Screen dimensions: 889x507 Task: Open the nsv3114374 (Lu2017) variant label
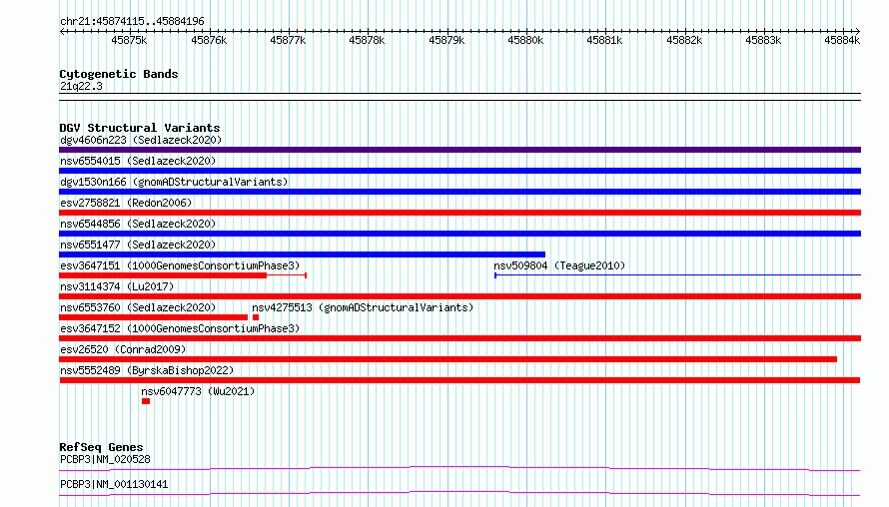coord(117,286)
